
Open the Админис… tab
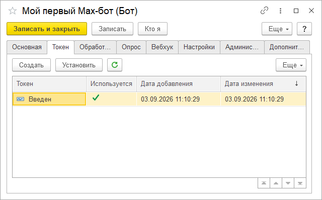[242, 47]
